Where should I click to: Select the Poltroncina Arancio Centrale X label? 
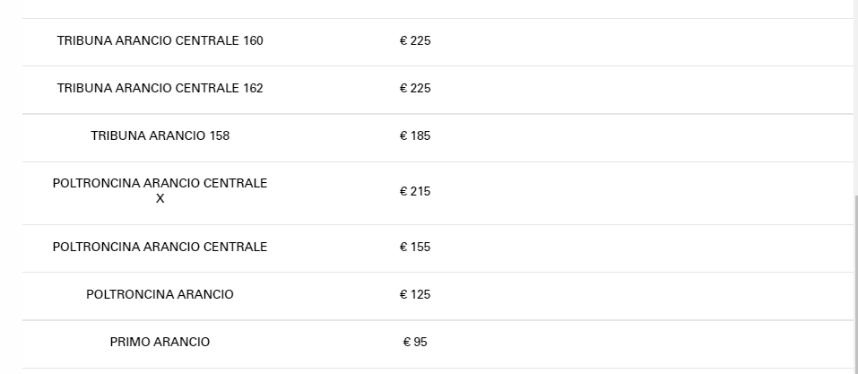point(160,191)
